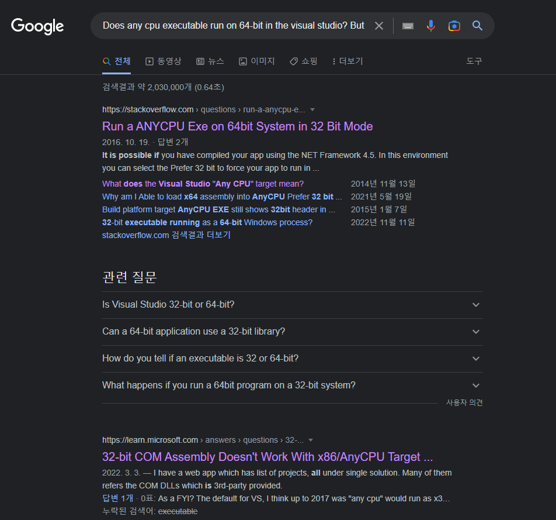Click the '관련 질문' section heading
Screen dimensions: 556x520
130,277
